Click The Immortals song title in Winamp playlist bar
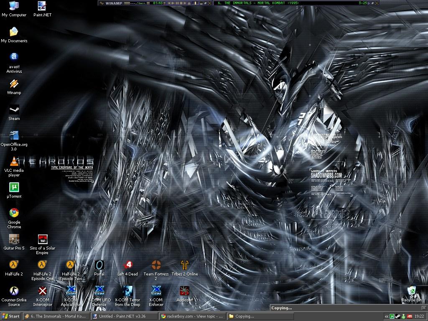This screenshot has width=428, height=321. point(258,3)
